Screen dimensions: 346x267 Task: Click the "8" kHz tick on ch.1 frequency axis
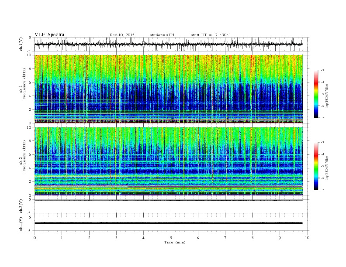(30, 69)
